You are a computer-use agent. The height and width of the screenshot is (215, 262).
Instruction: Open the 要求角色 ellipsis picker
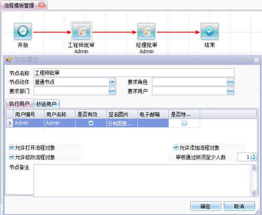point(230,82)
